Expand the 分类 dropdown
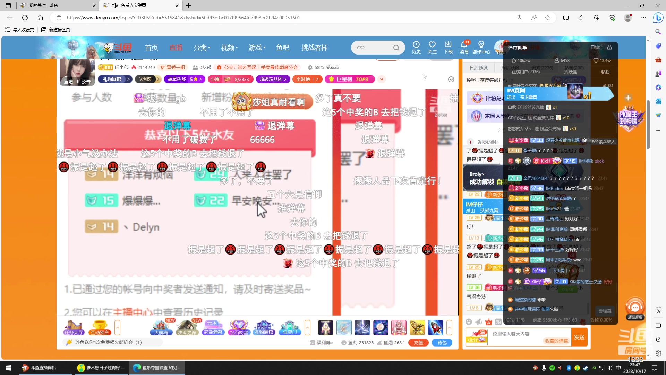The image size is (666, 375). point(202,48)
